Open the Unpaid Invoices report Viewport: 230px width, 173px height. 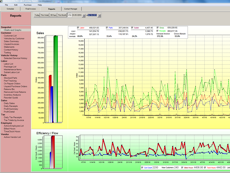point(12,44)
